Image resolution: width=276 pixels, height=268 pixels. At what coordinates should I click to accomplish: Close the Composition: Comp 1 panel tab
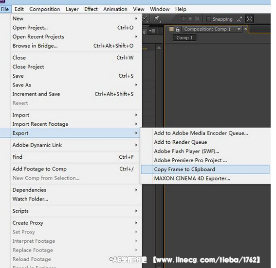pyautogui.click(x=245, y=29)
